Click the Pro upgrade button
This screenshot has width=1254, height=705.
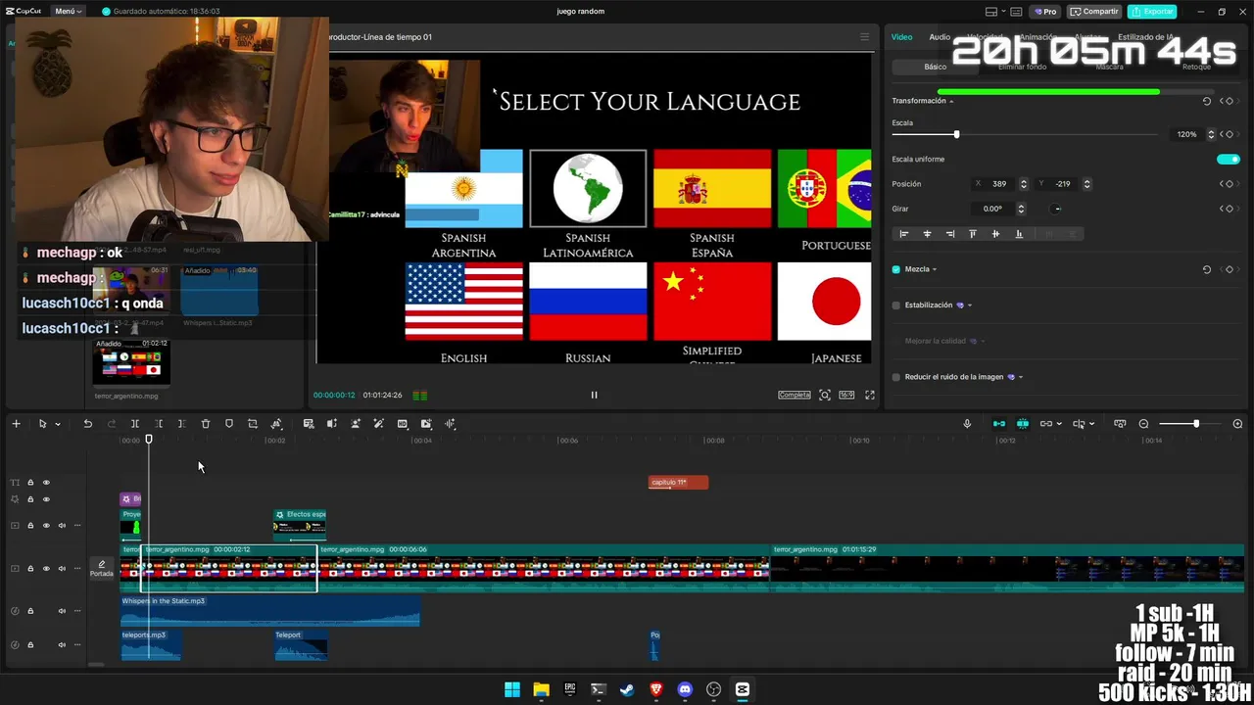pyautogui.click(x=1046, y=12)
